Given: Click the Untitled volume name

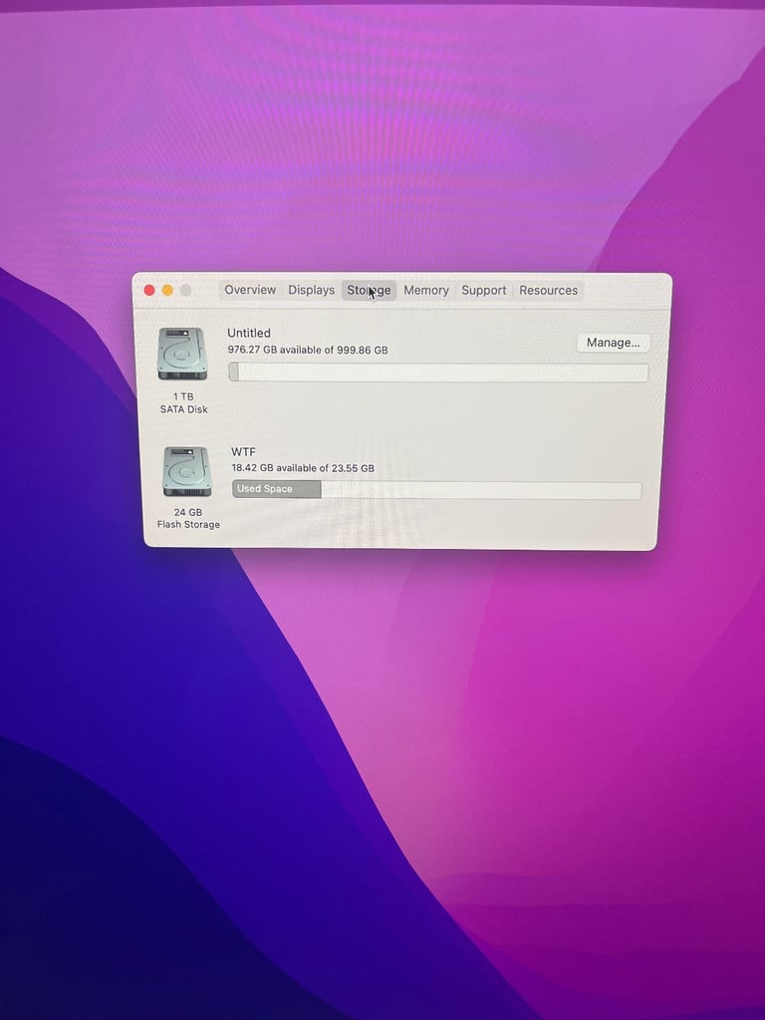Looking at the screenshot, I should click(x=248, y=333).
